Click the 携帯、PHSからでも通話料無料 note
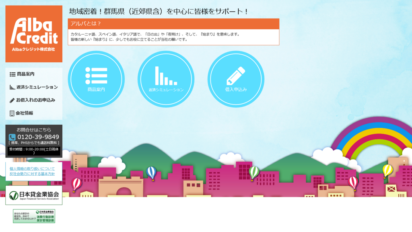This screenshot has width=412, height=232. (34, 143)
